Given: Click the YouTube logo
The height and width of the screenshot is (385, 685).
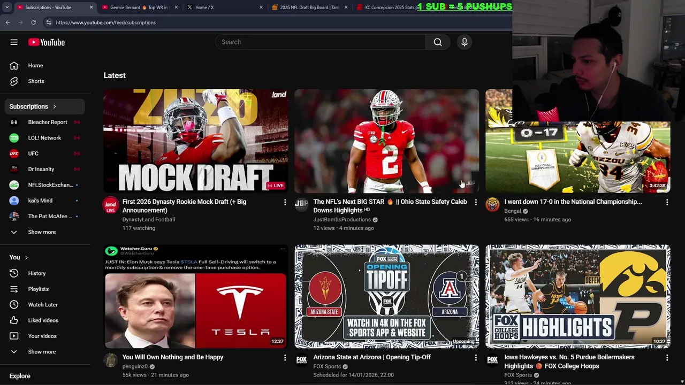Looking at the screenshot, I should click(47, 42).
